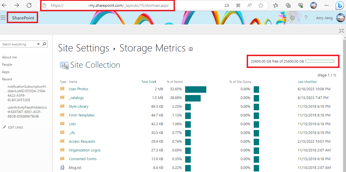
Task: Open Bing Copilot in the browser toolbar
Action: pyautogui.click(x=340, y=5)
